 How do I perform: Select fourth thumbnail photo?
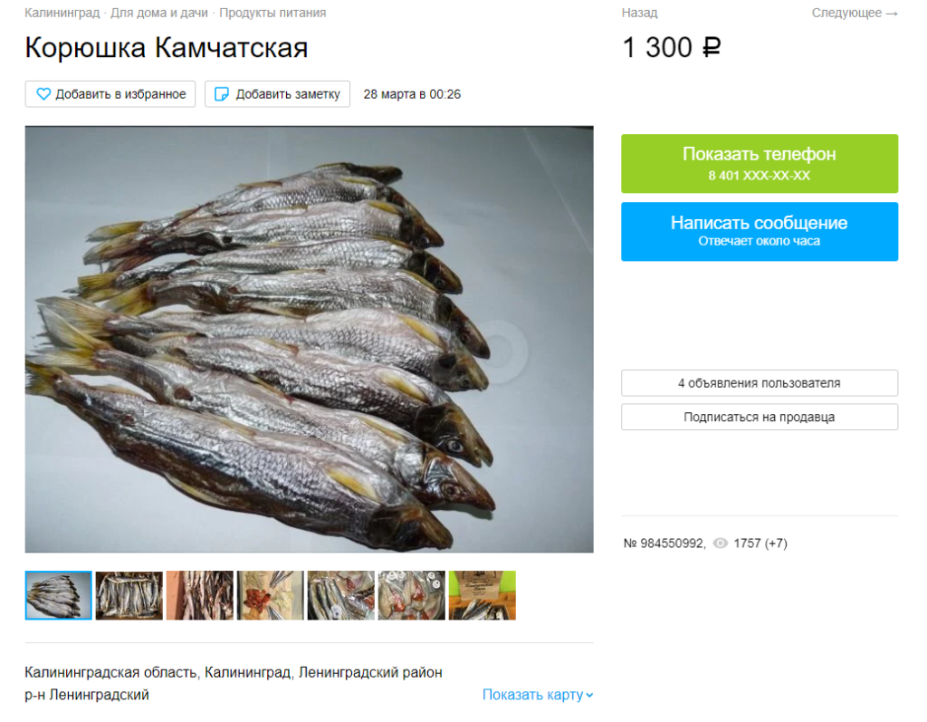tap(270, 595)
